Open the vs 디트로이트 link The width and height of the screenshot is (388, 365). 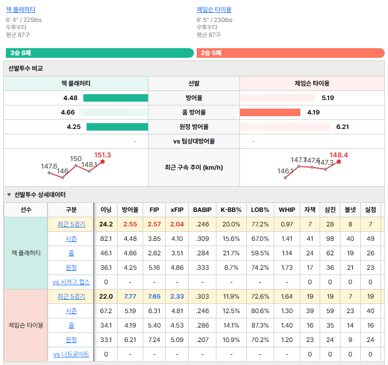pyautogui.click(x=71, y=354)
